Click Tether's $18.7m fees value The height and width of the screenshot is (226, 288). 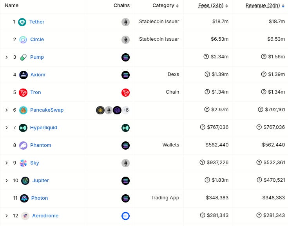click(220, 22)
